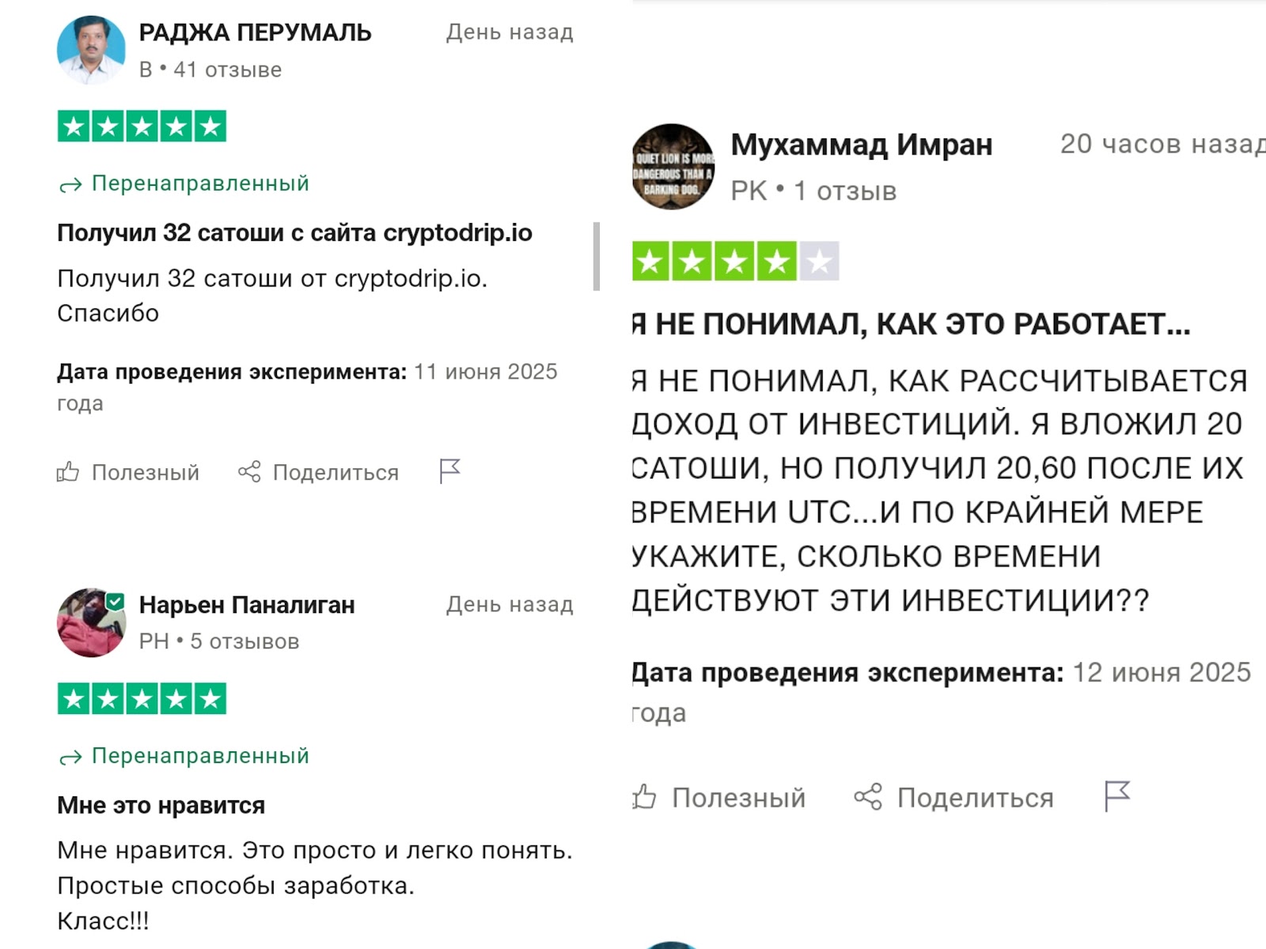
Task: Open Нарьен Паналиган verified avatar
Action: pyautogui.click(x=91, y=622)
